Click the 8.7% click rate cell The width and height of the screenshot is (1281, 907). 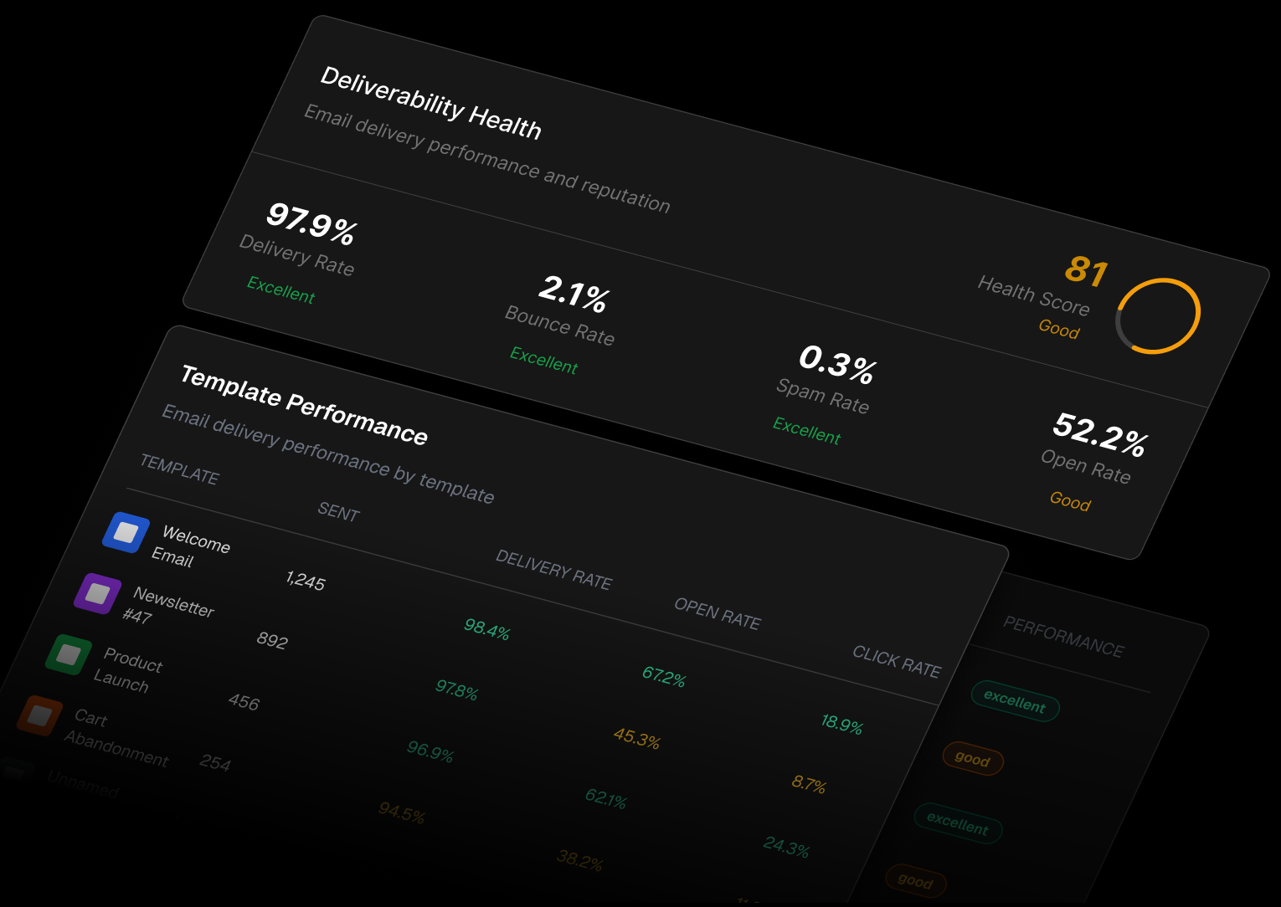(809, 784)
